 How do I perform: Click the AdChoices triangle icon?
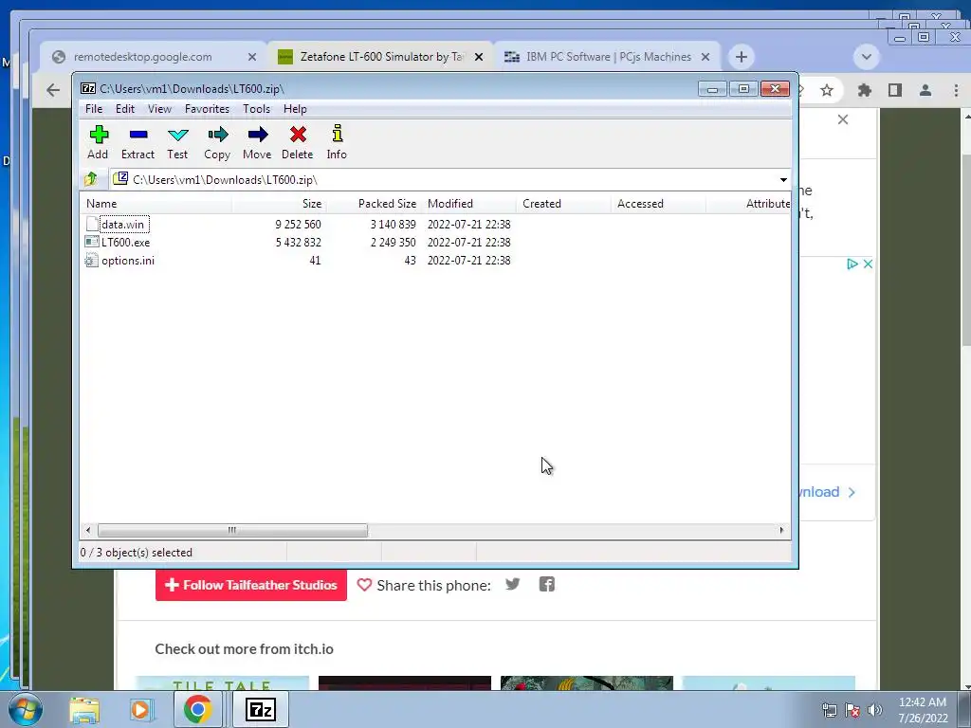(852, 264)
